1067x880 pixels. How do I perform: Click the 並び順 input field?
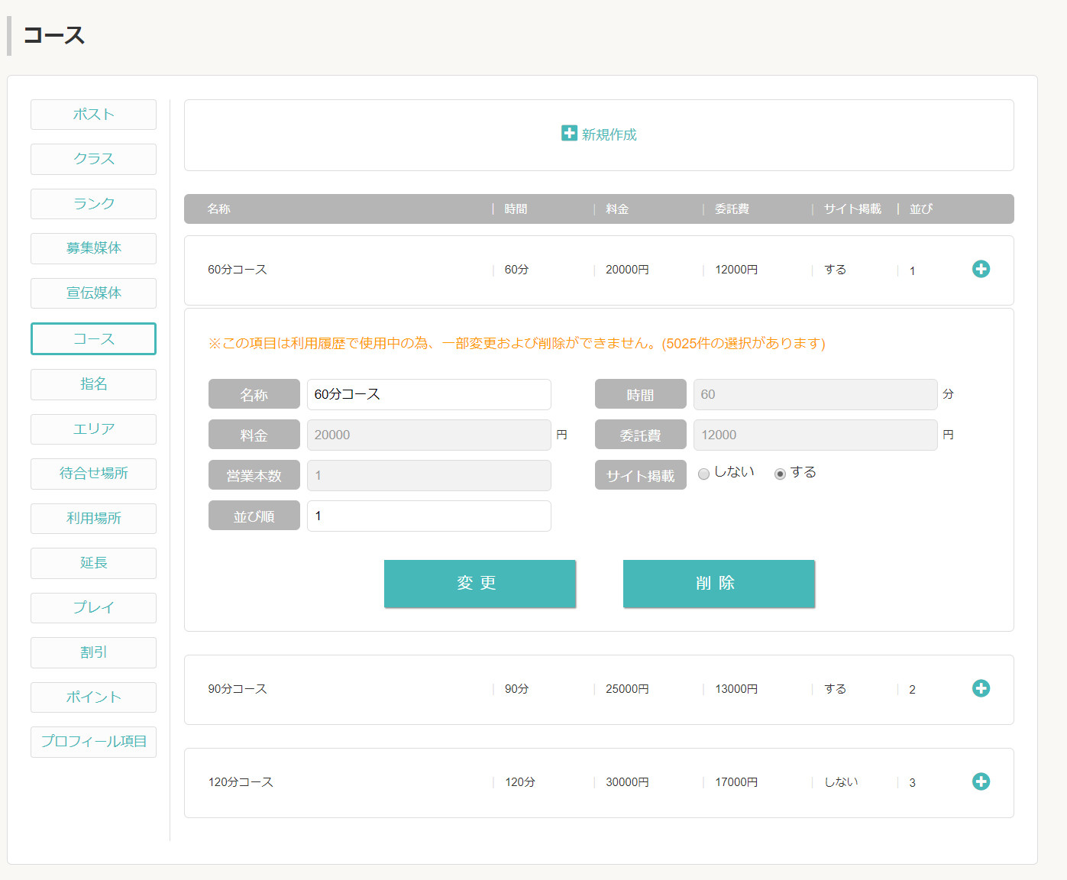(x=429, y=516)
